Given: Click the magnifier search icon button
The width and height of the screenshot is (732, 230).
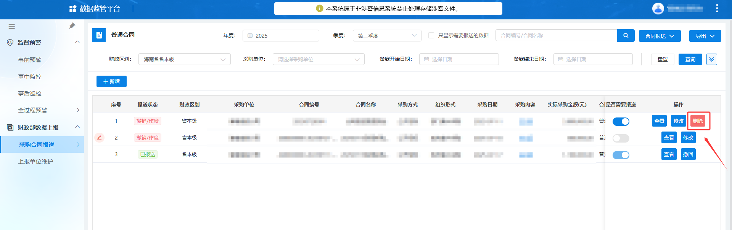Looking at the screenshot, I should [626, 35].
